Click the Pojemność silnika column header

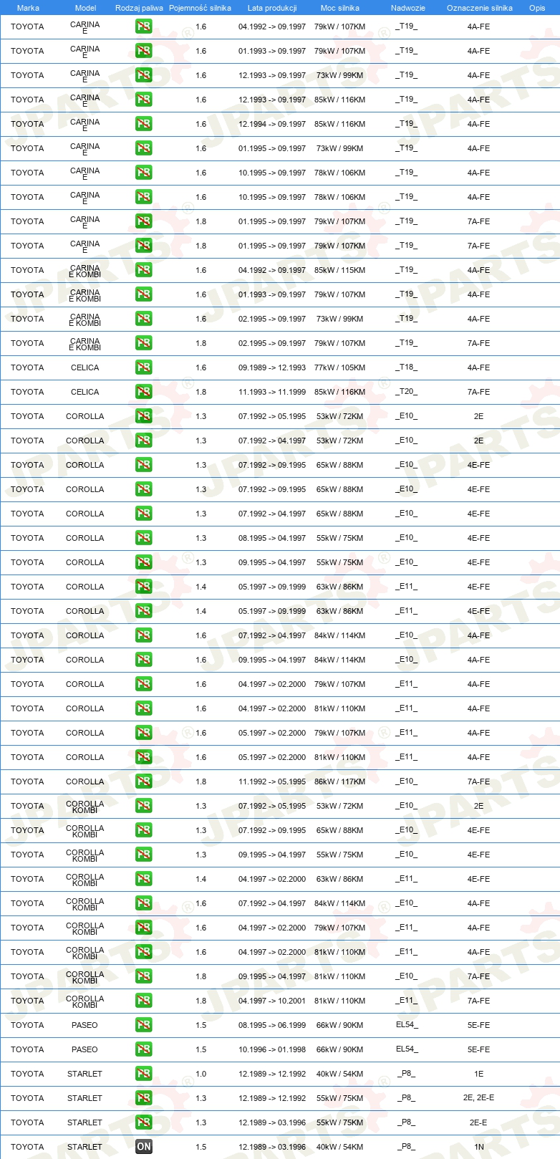(200, 8)
